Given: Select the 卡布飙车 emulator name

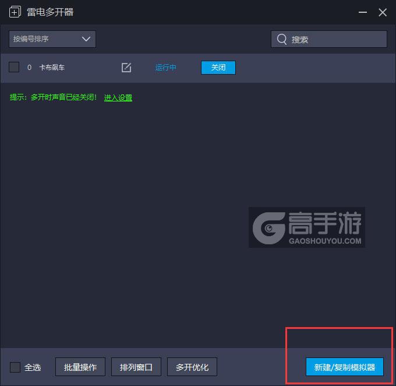Looking at the screenshot, I should click(52, 68).
